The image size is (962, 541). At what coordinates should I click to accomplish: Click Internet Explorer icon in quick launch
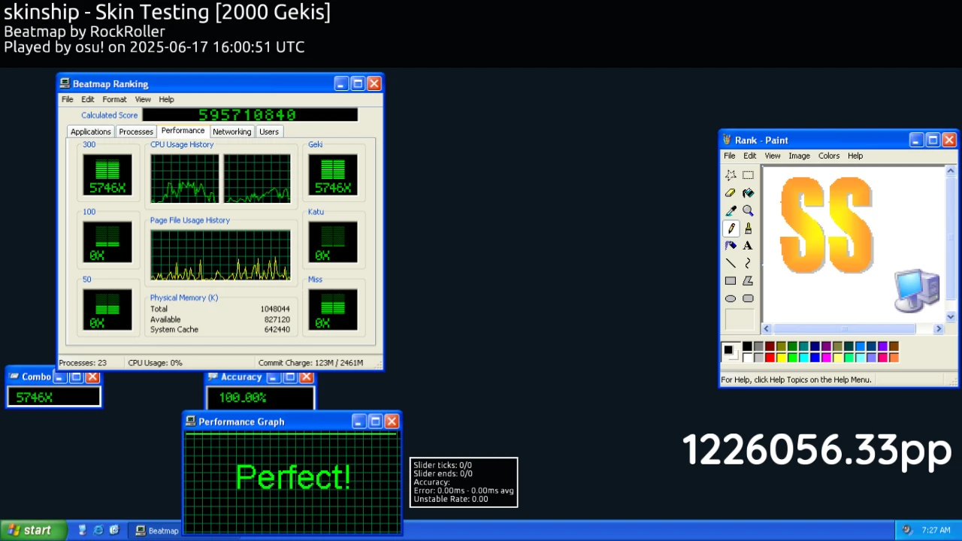pos(98,530)
